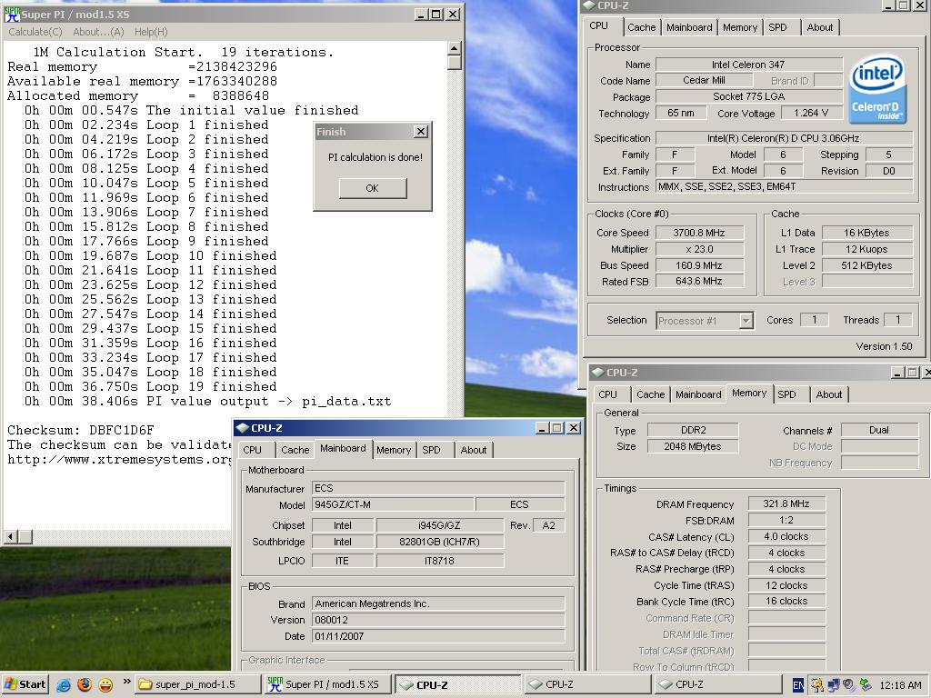Viewport: 931px width, 698px height.
Task: Select Mainboard tab in the memory CPU-Z window
Action: pyautogui.click(x=698, y=394)
